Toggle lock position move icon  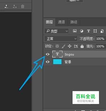(x=69, y=46)
